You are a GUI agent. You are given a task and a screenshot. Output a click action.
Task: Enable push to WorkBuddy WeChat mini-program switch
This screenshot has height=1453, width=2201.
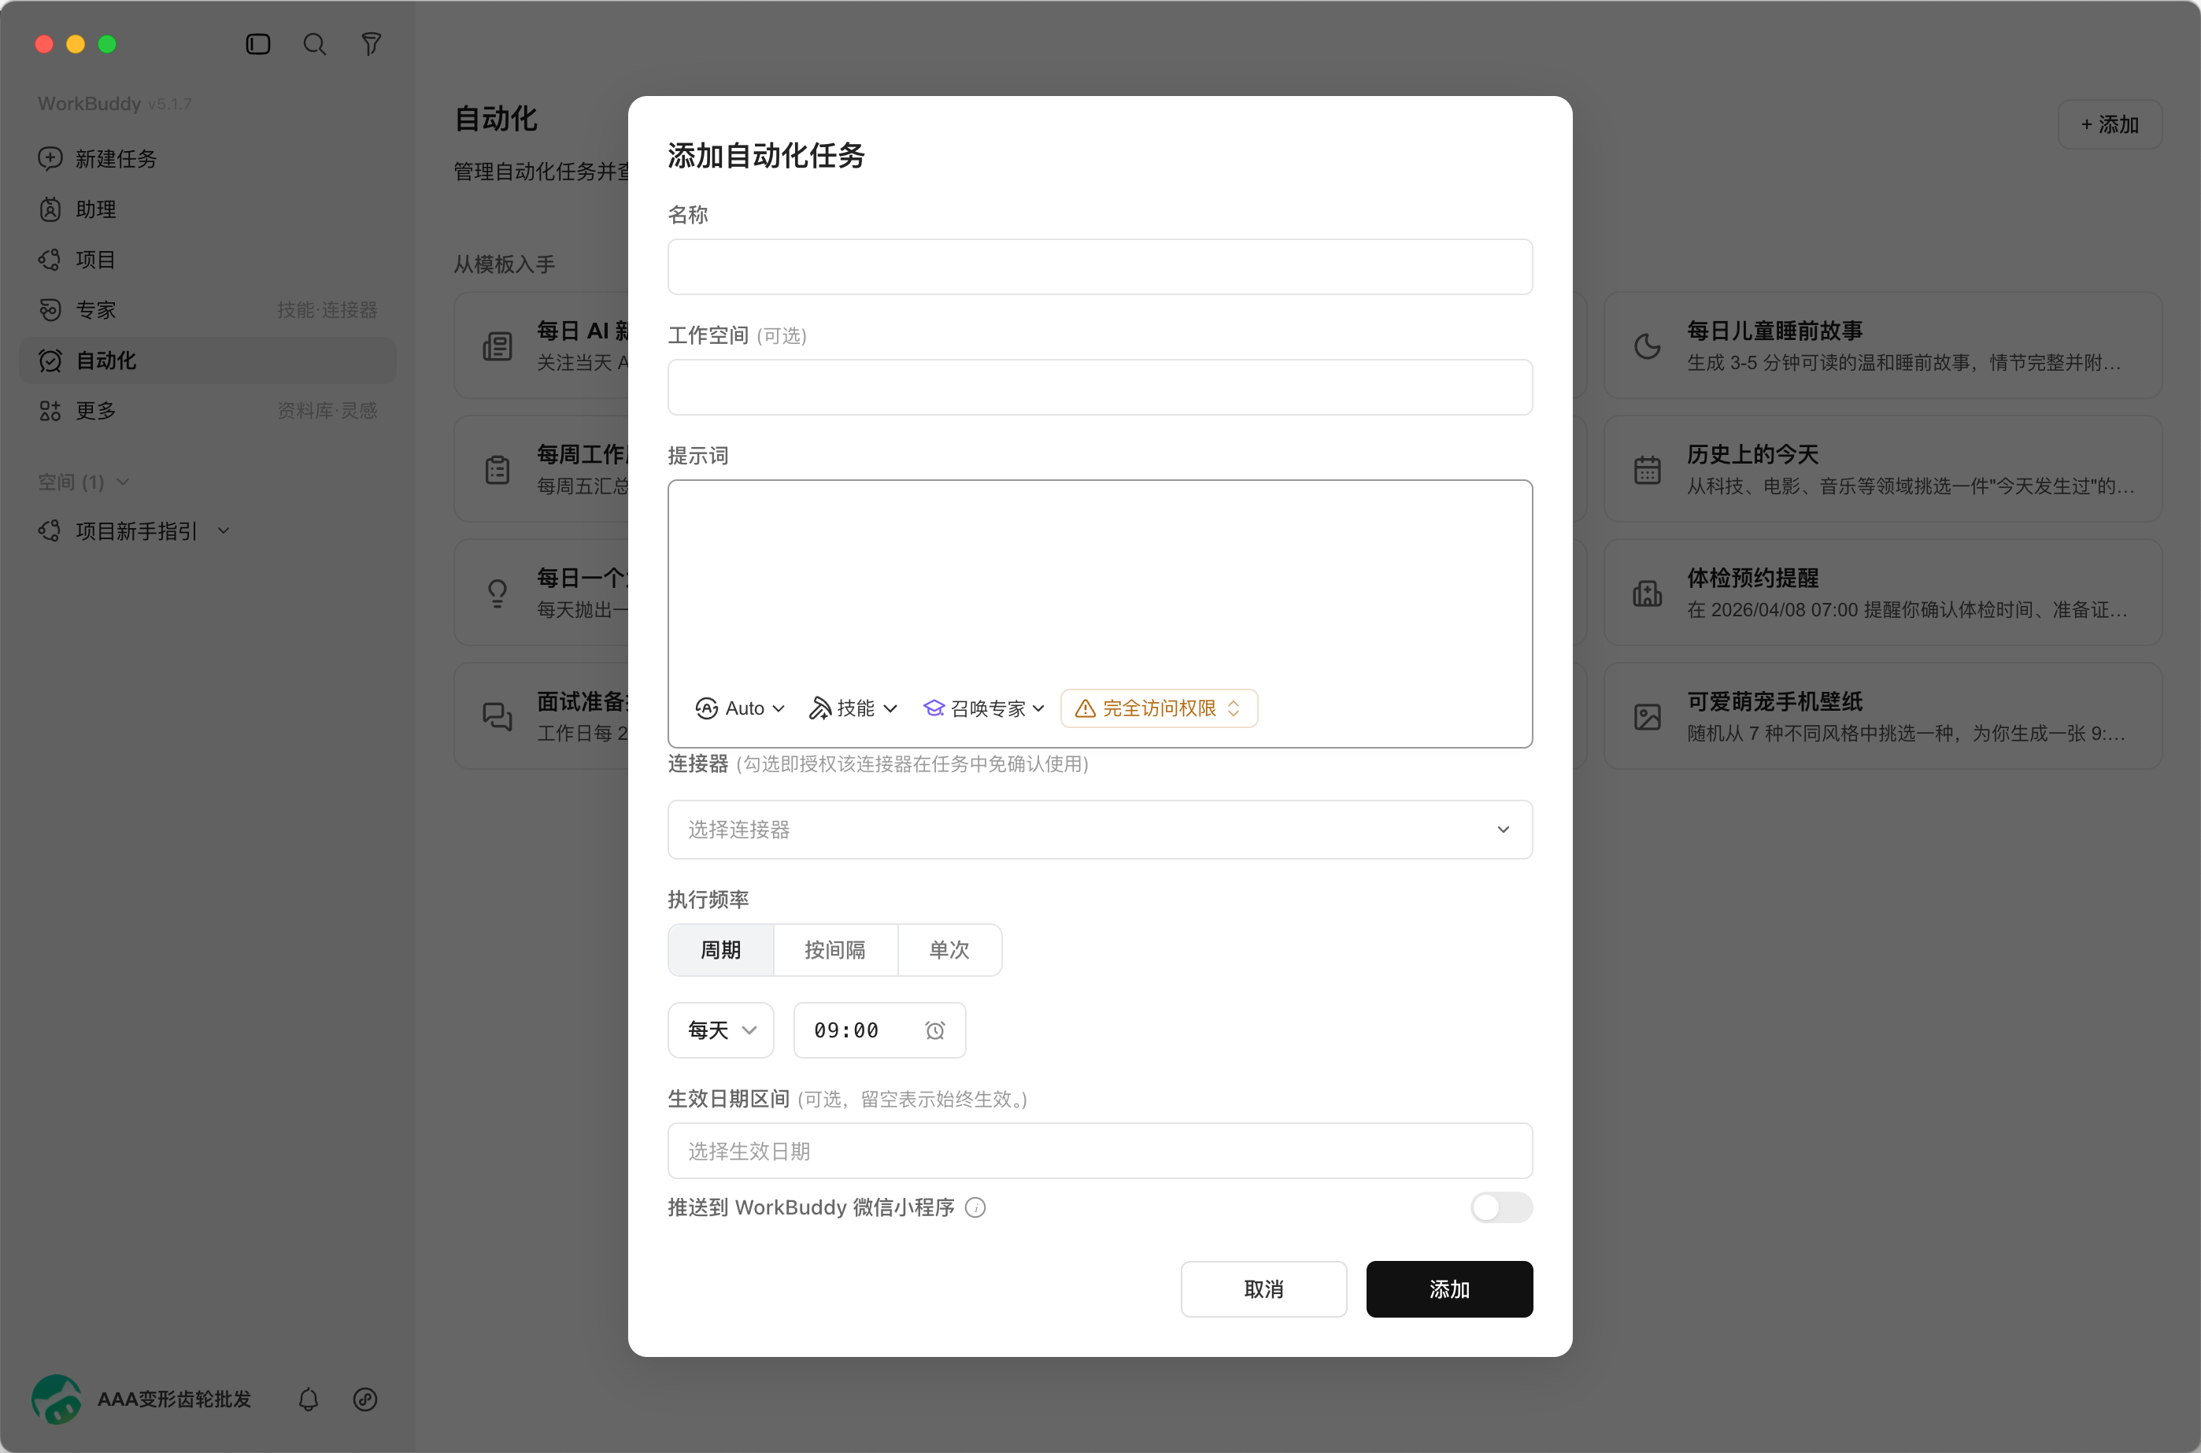(1501, 1207)
